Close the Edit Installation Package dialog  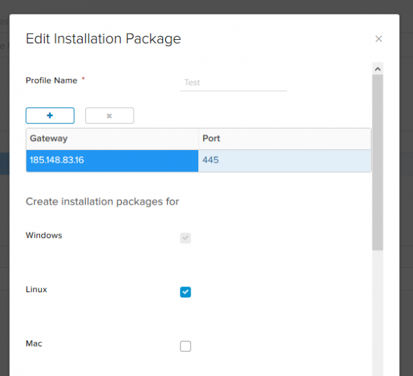379,39
